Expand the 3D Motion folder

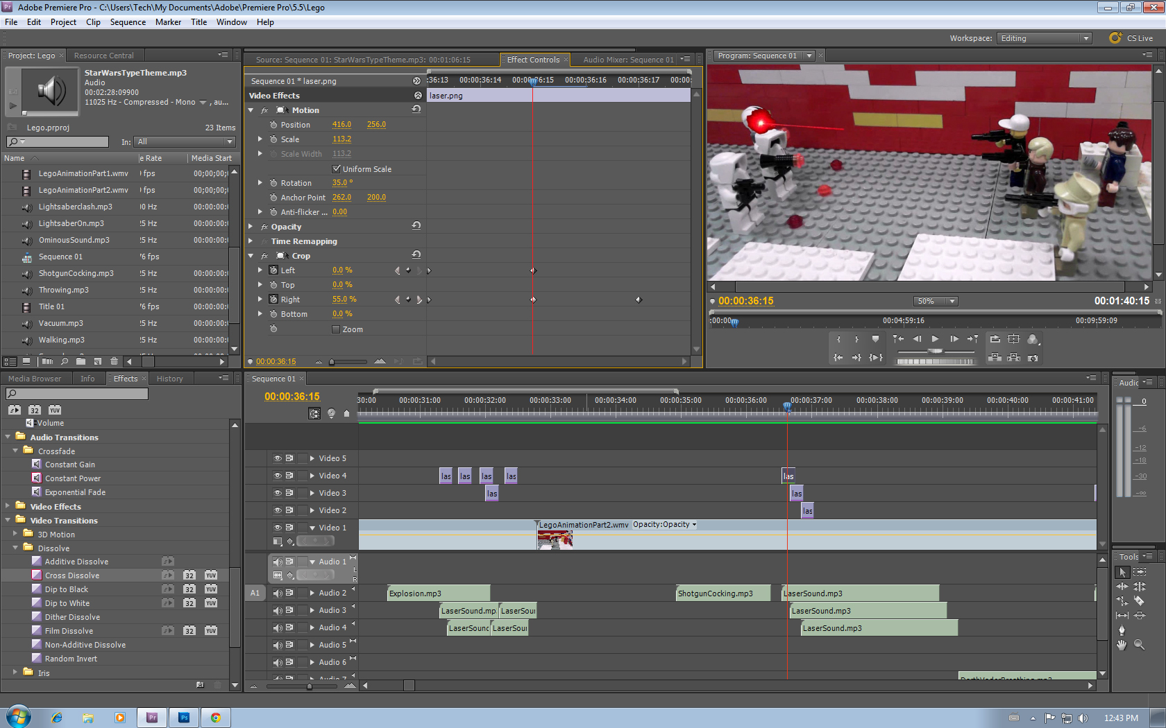15,534
